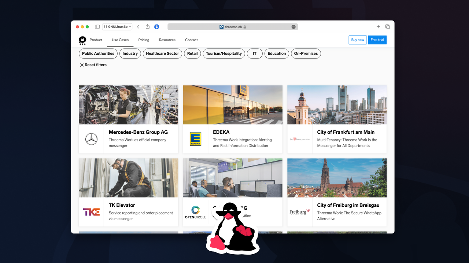The image size is (469, 263).
Task: Open City of Frankfurt am Main title
Action: (346, 132)
